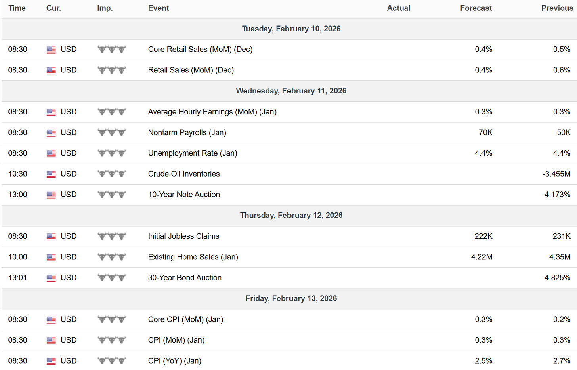577x370 pixels.
Task: Click the Forecast column header
Action: 476,8
